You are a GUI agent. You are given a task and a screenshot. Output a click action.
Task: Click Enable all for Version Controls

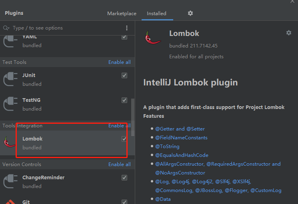[119, 164]
